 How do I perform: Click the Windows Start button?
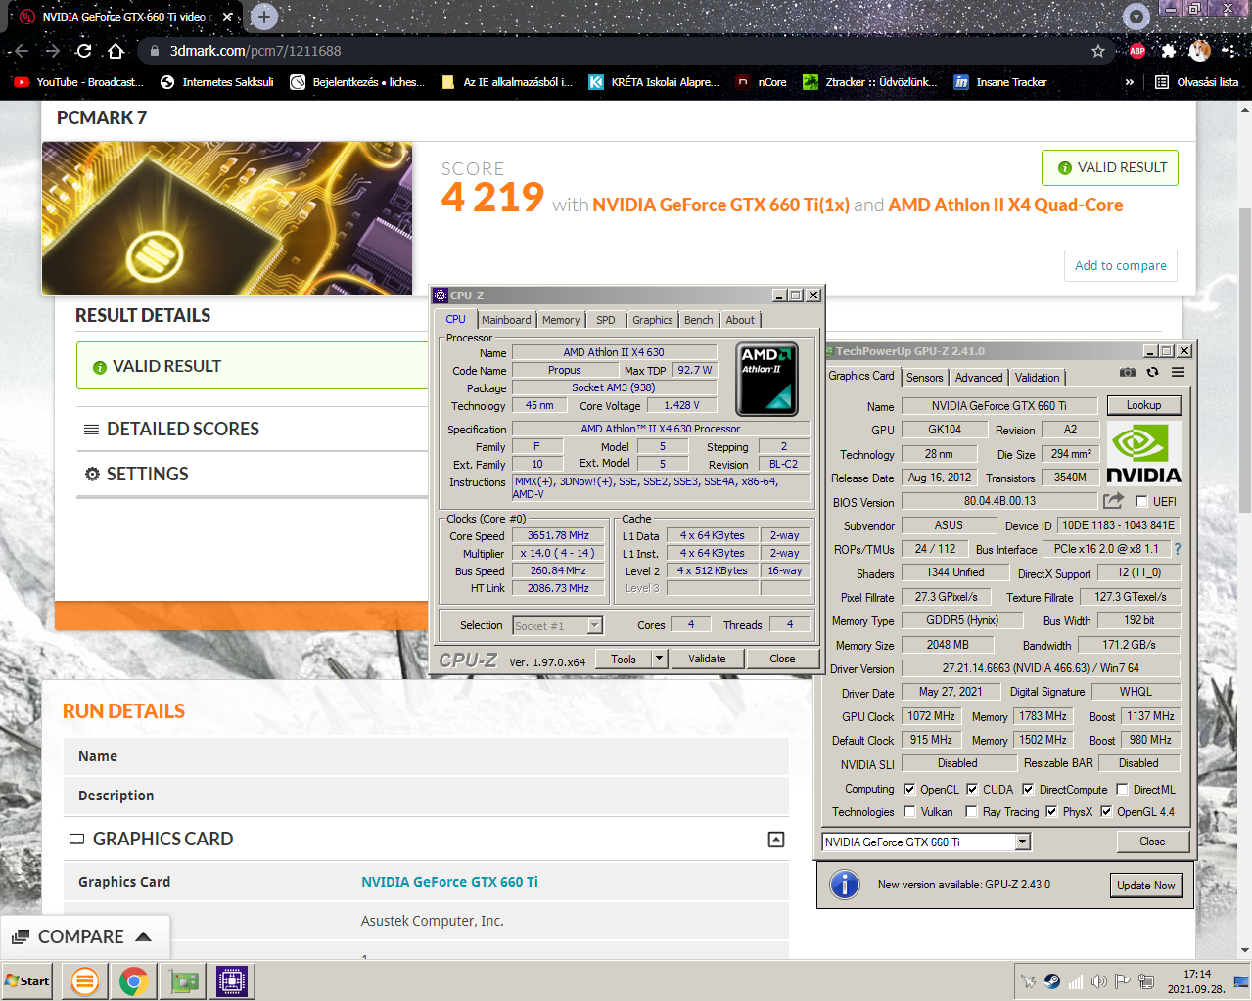pyautogui.click(x=27, y=981)
